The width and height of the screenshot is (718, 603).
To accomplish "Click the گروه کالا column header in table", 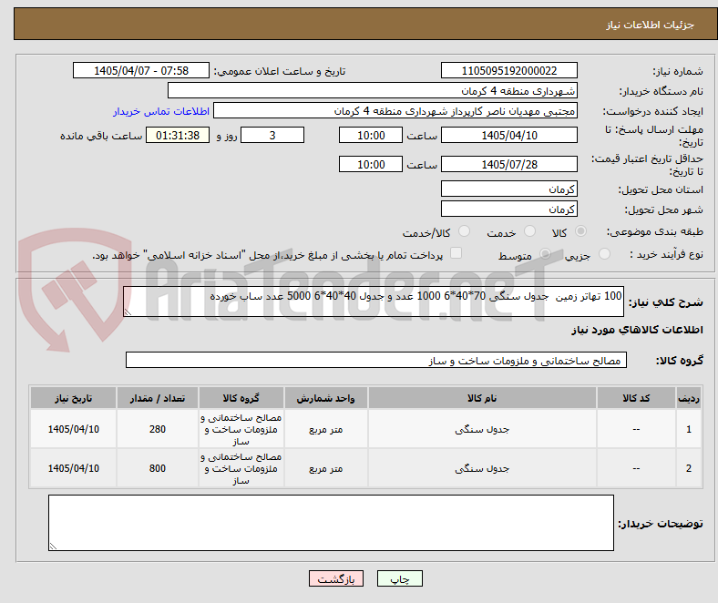I will coord(241,398).
